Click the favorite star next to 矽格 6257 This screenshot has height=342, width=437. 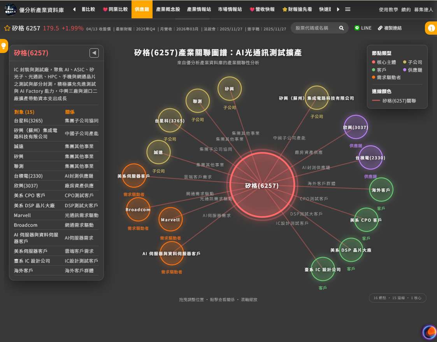coord(7,28)
